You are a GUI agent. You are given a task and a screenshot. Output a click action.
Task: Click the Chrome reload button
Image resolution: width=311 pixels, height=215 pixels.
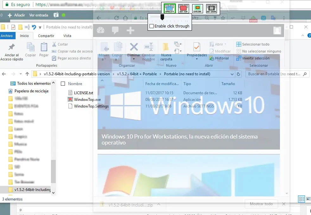point(117,18)
